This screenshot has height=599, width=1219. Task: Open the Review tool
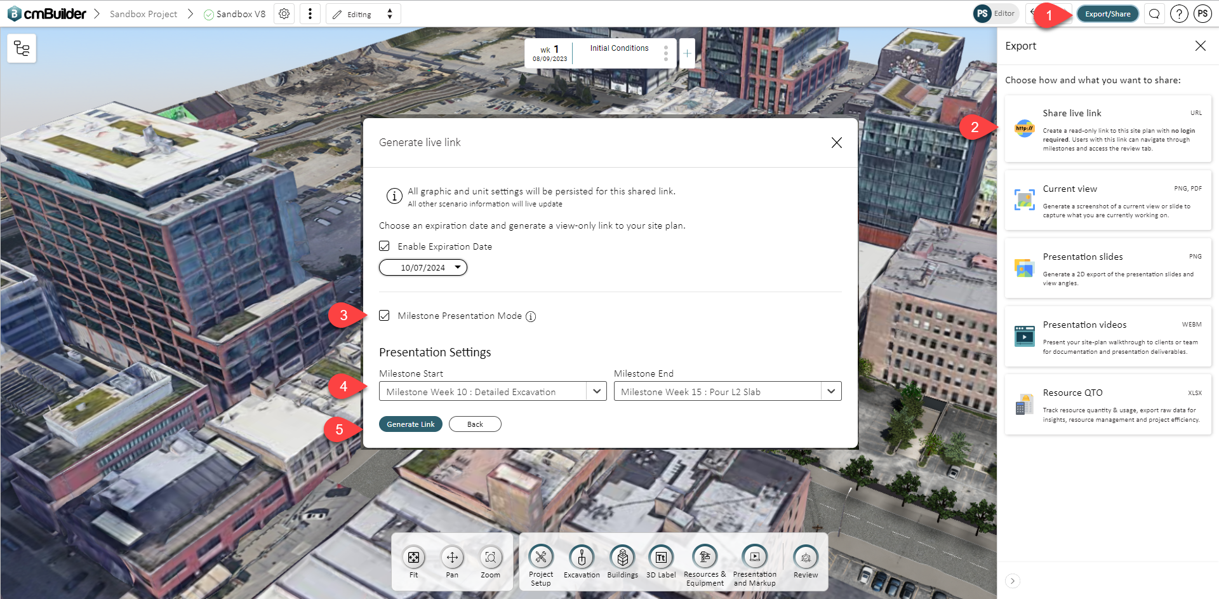click(806, 562)
